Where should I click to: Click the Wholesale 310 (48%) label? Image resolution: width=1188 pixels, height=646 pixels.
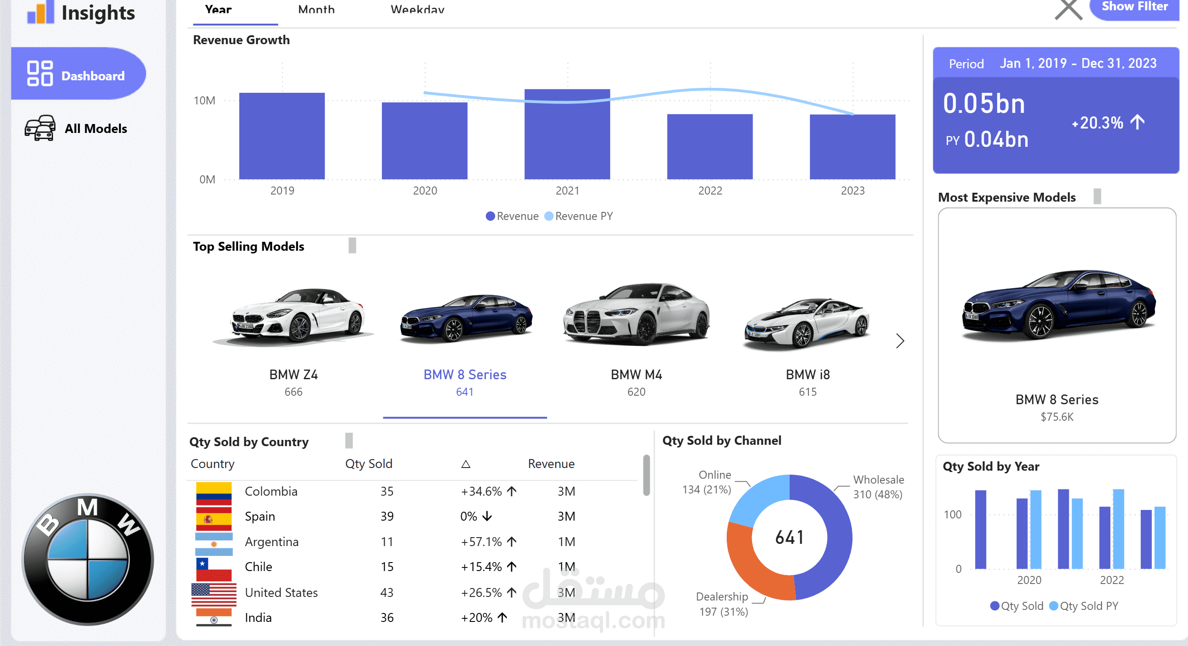[x=878, y=487]
